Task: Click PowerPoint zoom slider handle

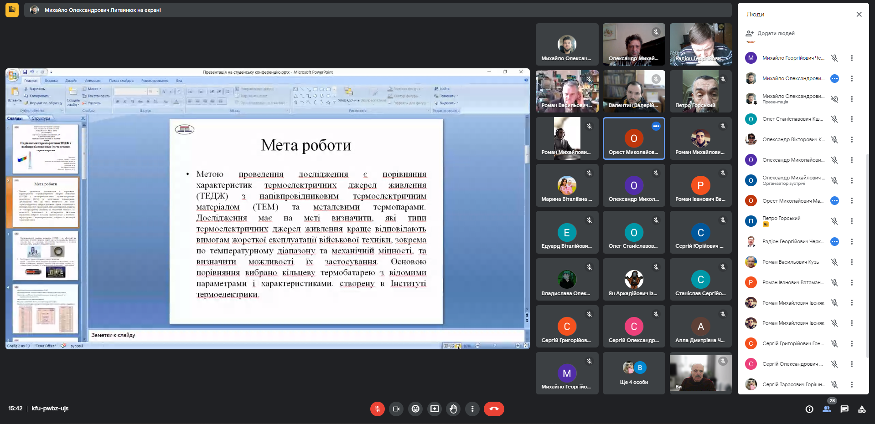Action: [495, 346]
